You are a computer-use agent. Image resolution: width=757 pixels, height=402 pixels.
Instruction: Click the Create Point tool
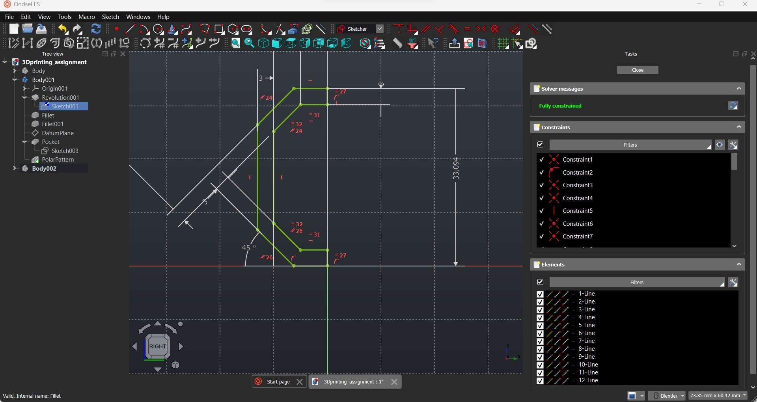coord(117,29)
